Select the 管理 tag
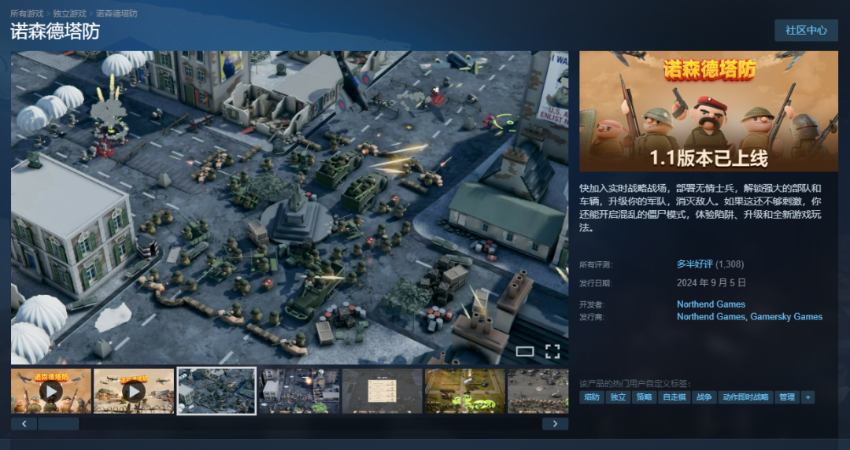This screenshot has height=450, width=850. pos(787,397)
